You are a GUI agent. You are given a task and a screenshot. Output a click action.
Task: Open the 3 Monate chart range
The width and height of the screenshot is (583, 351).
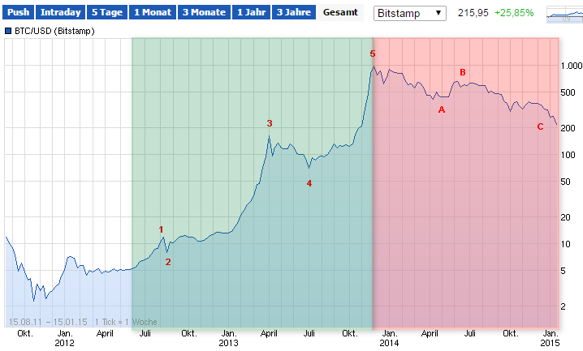click(x=204, y=12)
